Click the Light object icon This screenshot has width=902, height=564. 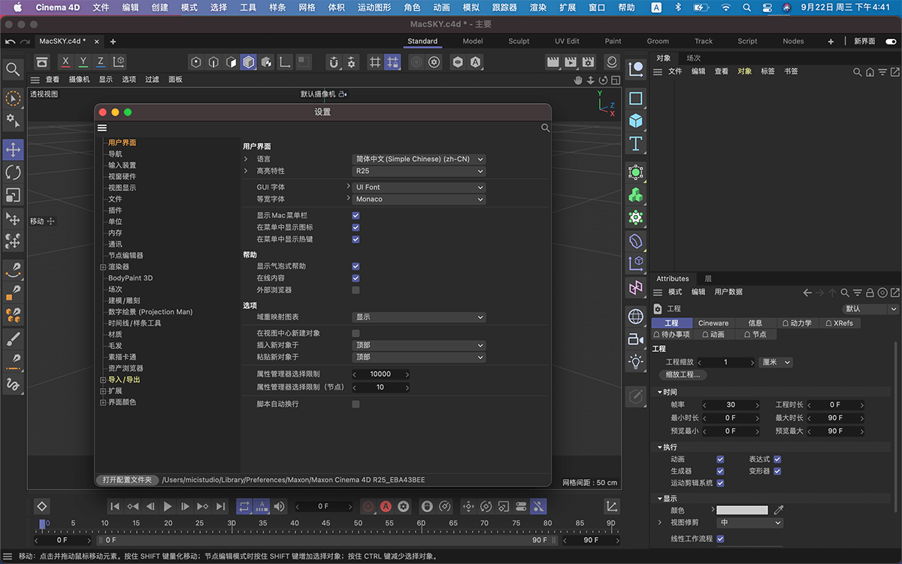click(x=636, y=361)
